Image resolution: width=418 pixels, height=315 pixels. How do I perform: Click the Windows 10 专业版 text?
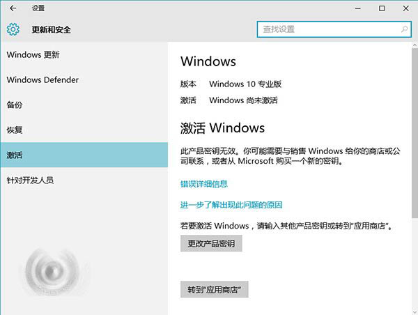point(245,84)
